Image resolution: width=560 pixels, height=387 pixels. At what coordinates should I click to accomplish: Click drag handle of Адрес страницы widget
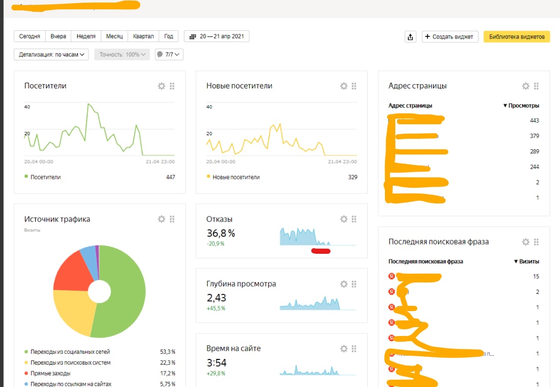click(536, 86)
